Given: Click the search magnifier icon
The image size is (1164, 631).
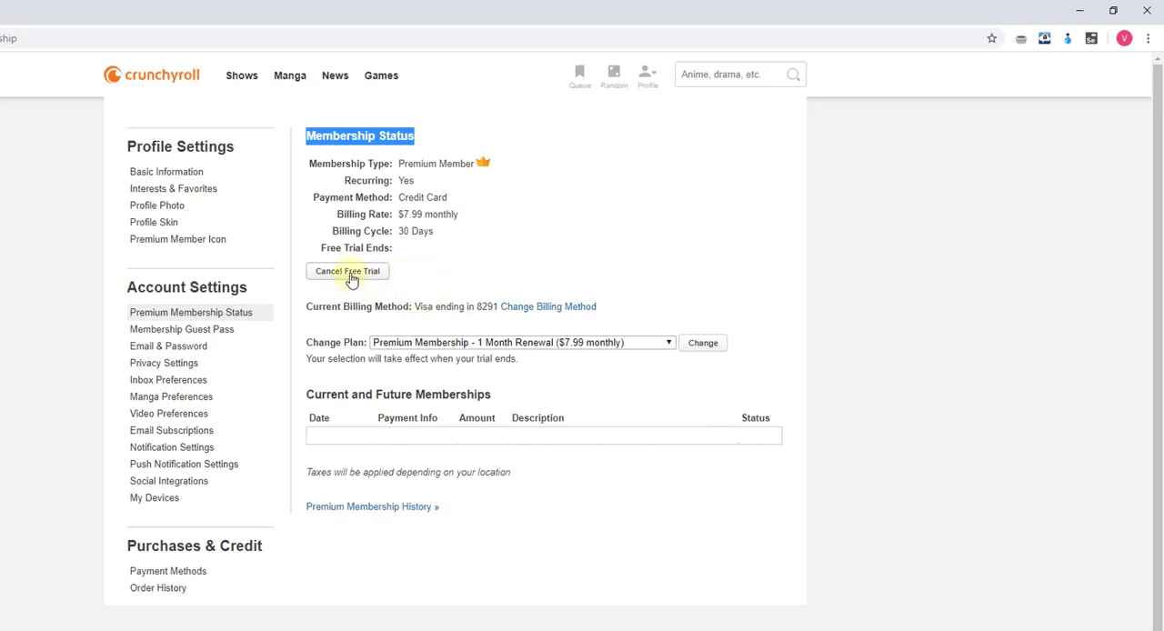Looking at the screenshot, I should (x=793, y=75).
